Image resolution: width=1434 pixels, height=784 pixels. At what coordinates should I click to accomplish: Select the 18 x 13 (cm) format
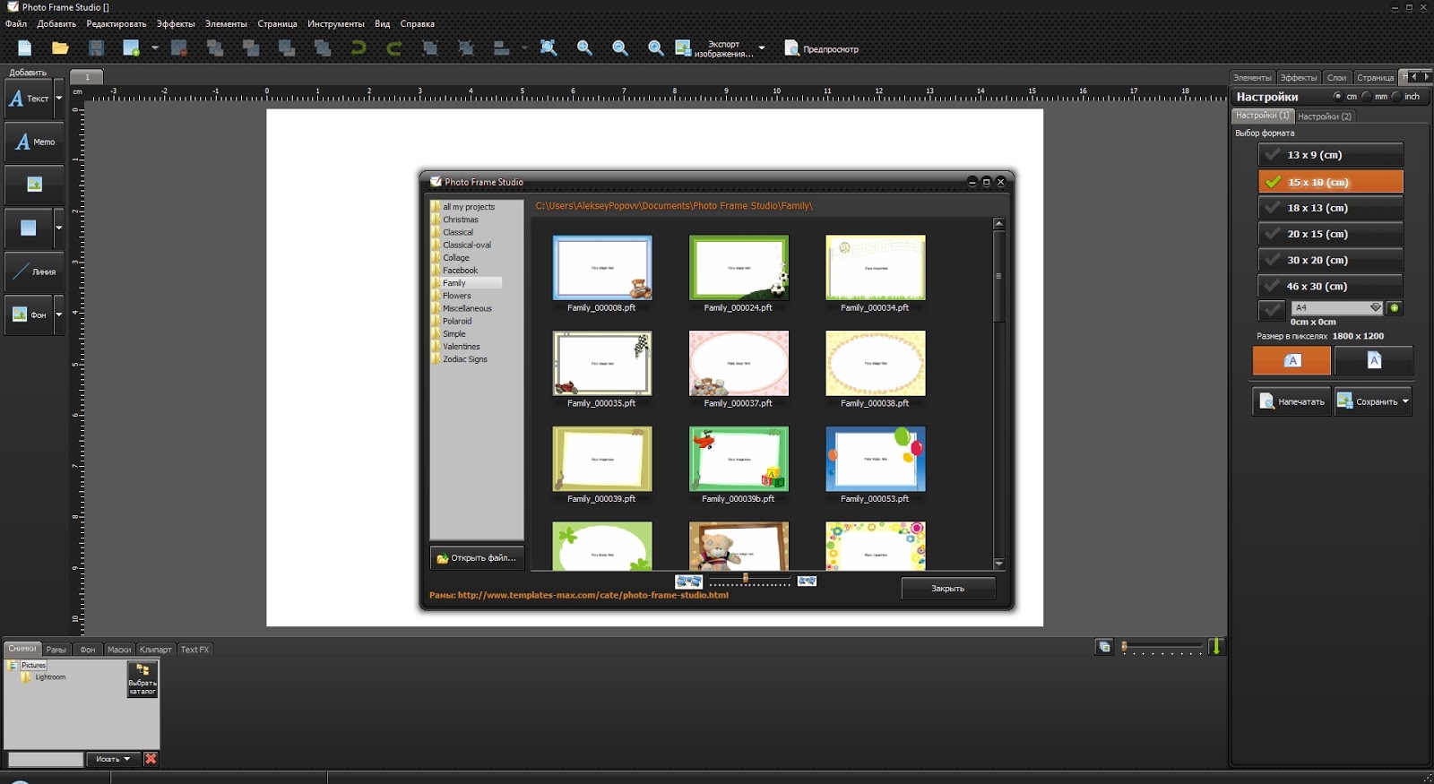1331,208
